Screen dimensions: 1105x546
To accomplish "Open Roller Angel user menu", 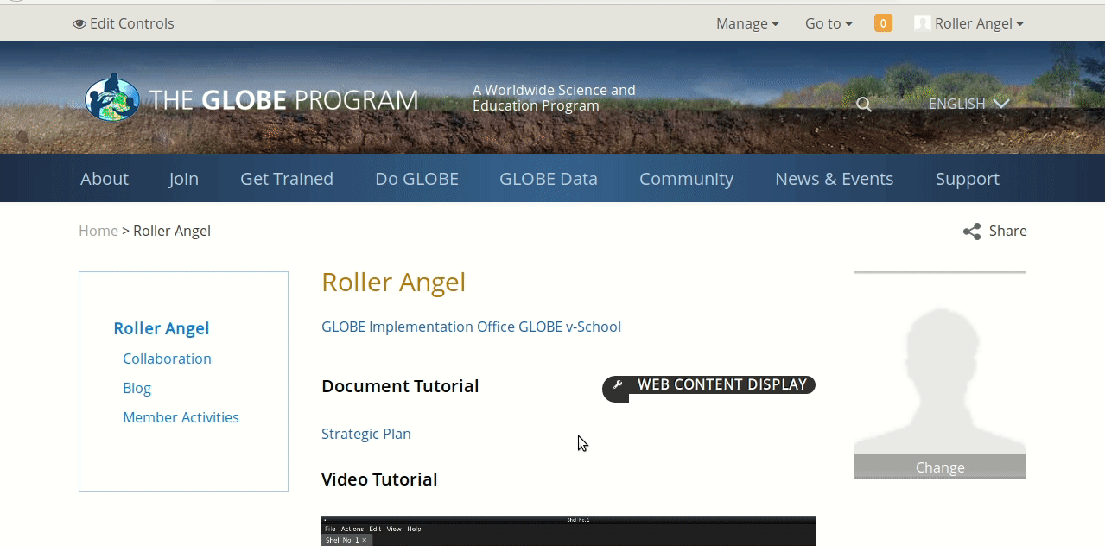I will click(979, 23).
